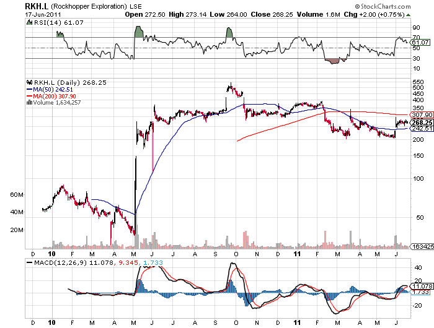434x328 pixels.
Task: Click the (Rockhopper Exploration) company name
Action: (x=89, y=6)
